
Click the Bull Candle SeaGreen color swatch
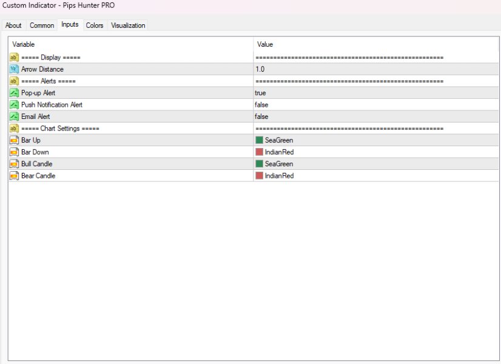coord(259,164)
